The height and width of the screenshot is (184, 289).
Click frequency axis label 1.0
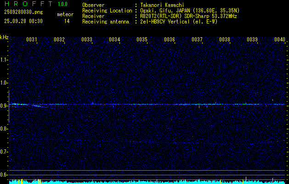(x=4, y=83)
